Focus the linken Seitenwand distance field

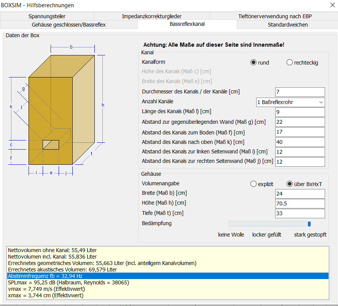300,152
